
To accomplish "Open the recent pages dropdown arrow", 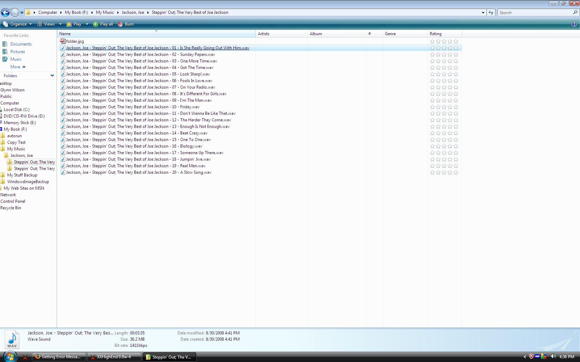I will (x=22, y=13).
